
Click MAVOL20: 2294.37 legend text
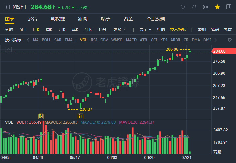click(137, 122)
